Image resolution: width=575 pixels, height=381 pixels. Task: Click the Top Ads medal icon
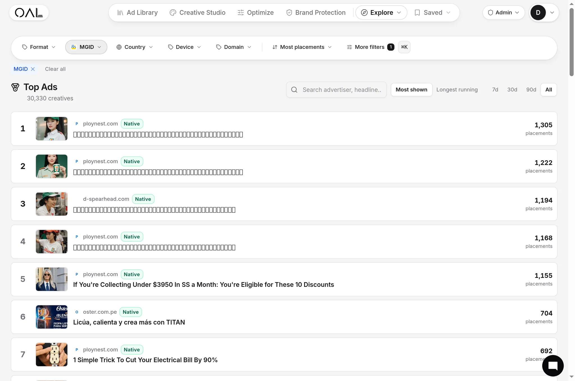coord(15,87)
